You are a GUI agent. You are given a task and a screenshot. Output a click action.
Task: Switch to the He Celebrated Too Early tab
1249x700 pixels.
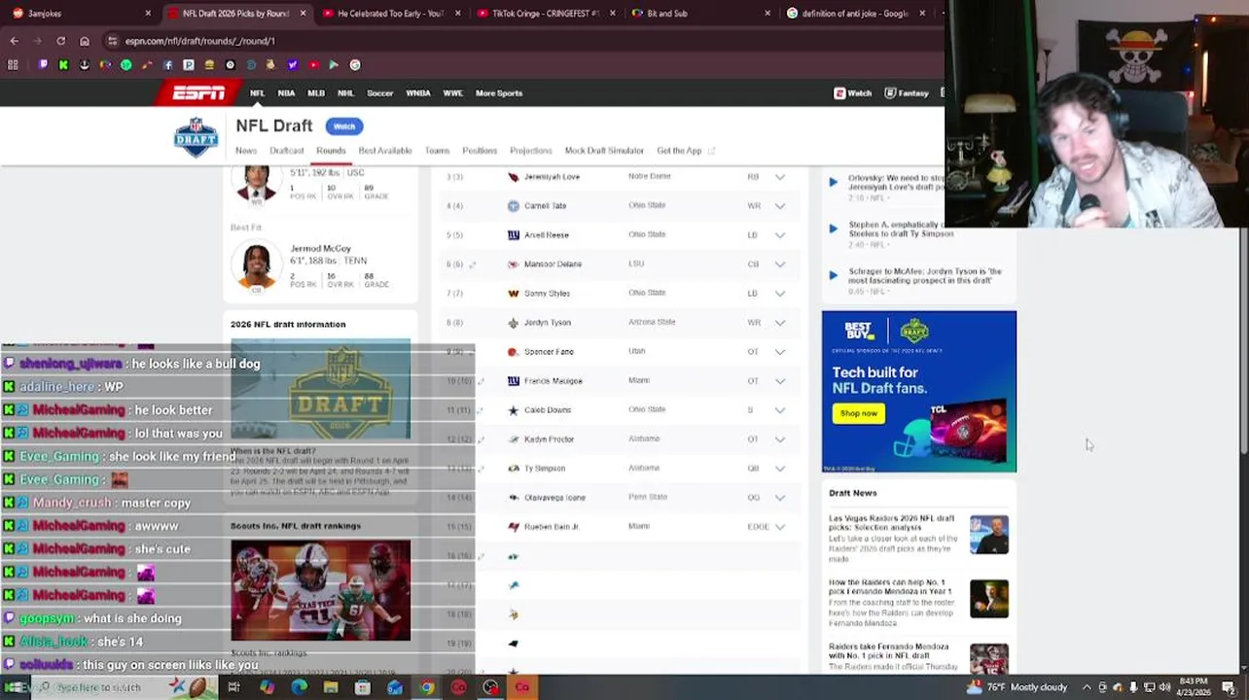click(x=389, y=14)
